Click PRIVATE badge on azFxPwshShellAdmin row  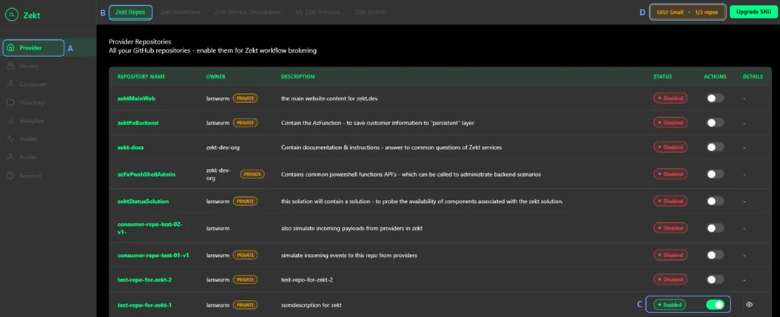[252, 174]
